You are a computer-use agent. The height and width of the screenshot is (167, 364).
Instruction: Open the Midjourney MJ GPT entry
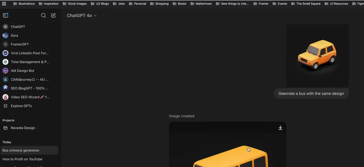click(29, 79)
